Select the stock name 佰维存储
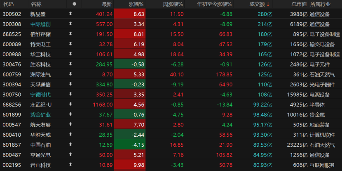 click(x=40, y=34)
